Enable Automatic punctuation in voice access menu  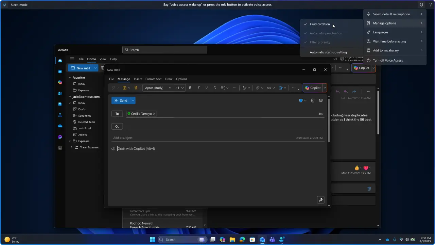[325, 33]
